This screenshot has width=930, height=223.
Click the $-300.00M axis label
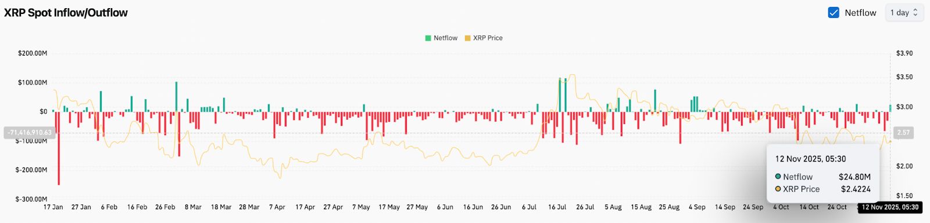pos(31,199)
